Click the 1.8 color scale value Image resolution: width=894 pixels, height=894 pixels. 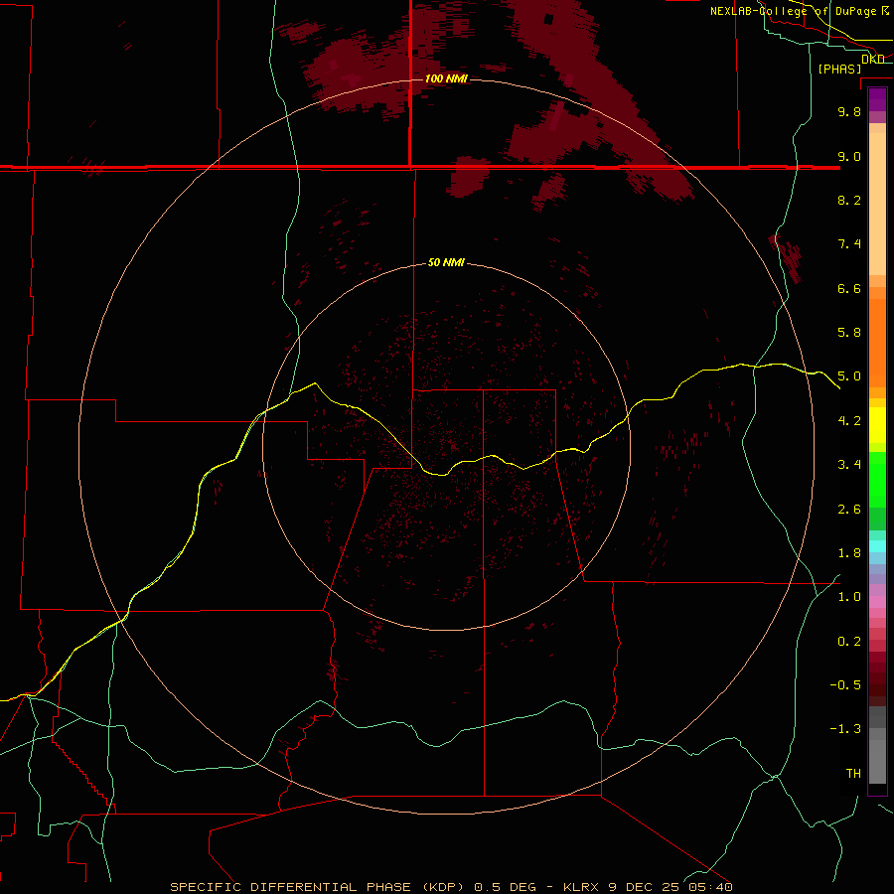point(849,553)
